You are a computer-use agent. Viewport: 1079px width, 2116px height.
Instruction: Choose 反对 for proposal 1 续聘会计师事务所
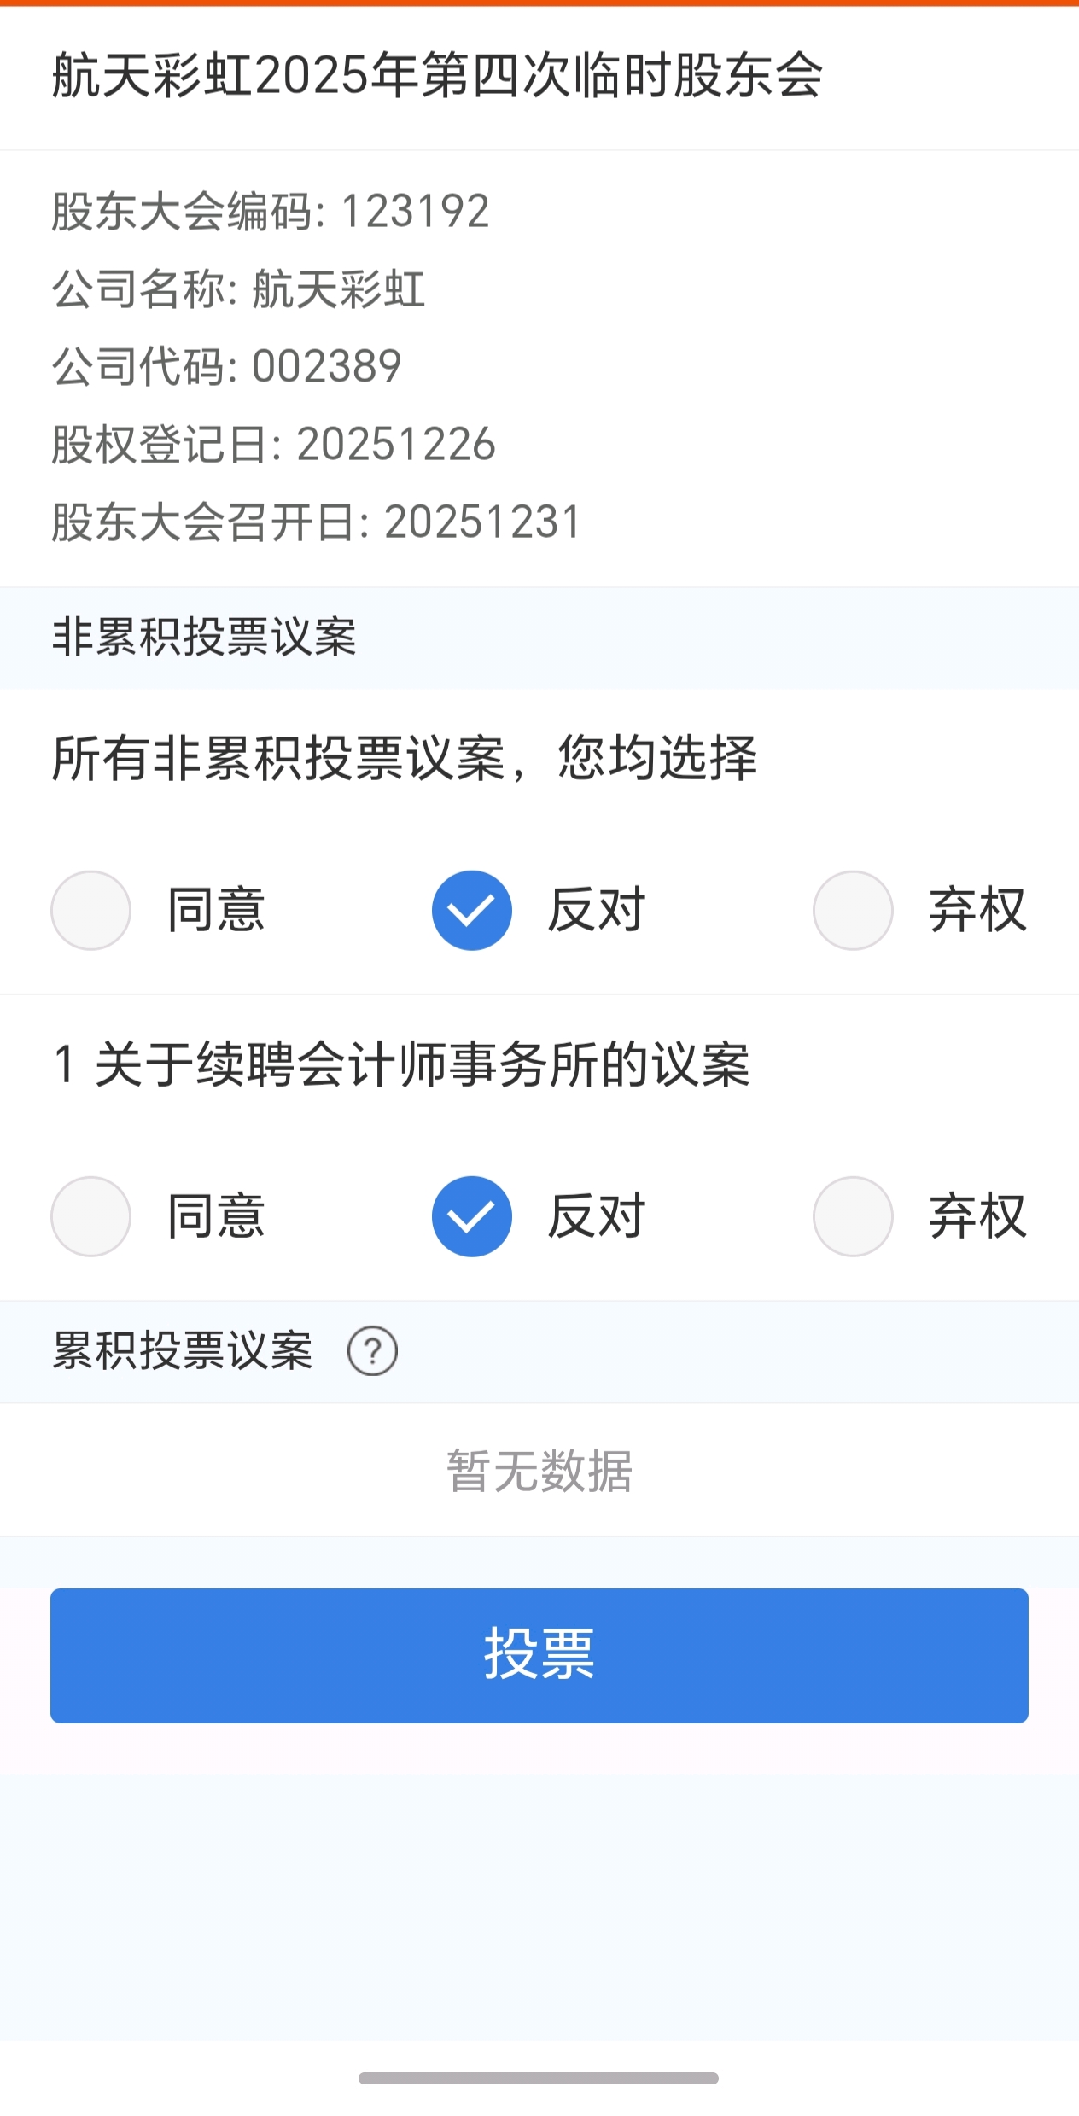pyautogui.click(x=471, y=1216)
